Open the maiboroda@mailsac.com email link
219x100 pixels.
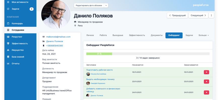click(58, 37)
